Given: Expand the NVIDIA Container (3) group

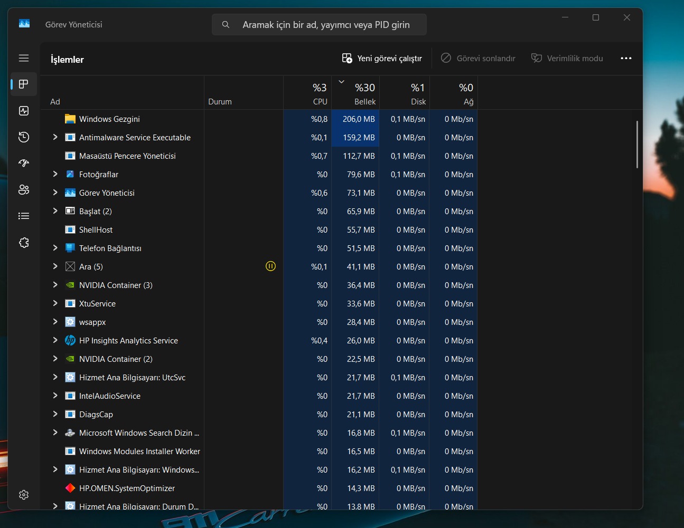Looking at the screenshot, I should 55,285.
